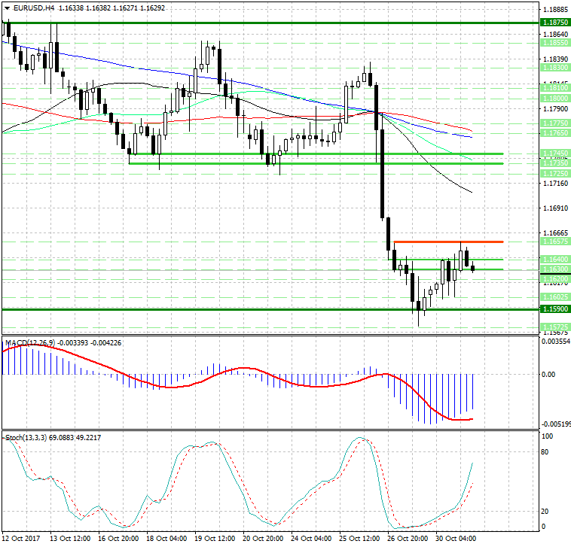
Task: Click the dropdown arrow beside EURUSD,H4 title
Action: click(6, 8)
